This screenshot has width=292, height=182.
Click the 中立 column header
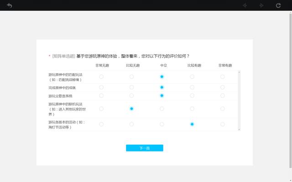(163, 65)
